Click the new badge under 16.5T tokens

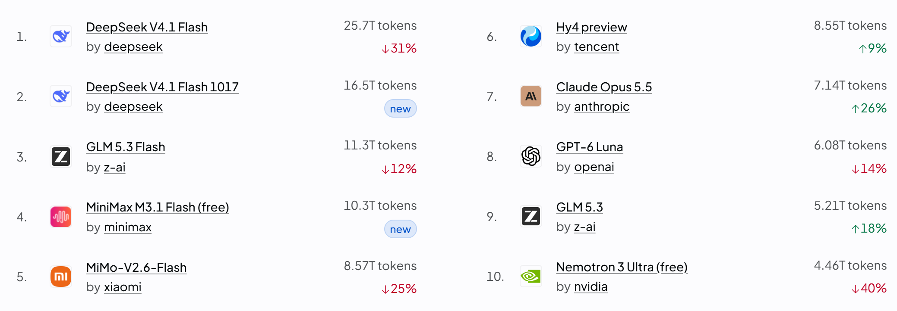[x=401, y=109]
